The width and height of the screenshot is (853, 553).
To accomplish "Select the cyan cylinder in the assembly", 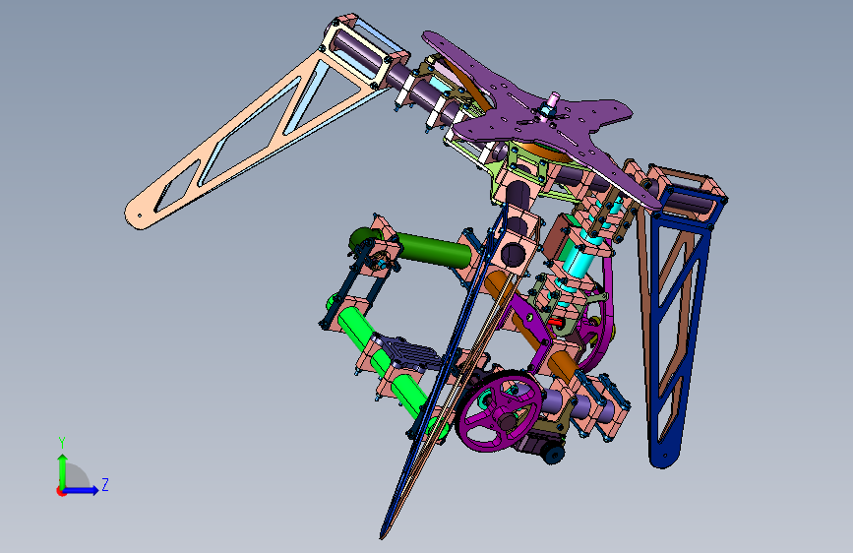I will click(x=579, y=264).
